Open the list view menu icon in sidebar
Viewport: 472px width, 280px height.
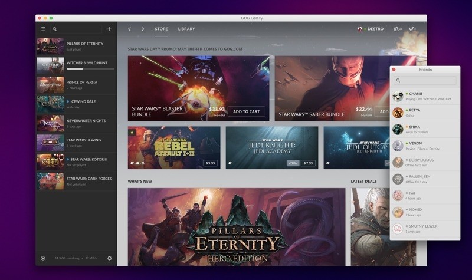click(43, 29)
